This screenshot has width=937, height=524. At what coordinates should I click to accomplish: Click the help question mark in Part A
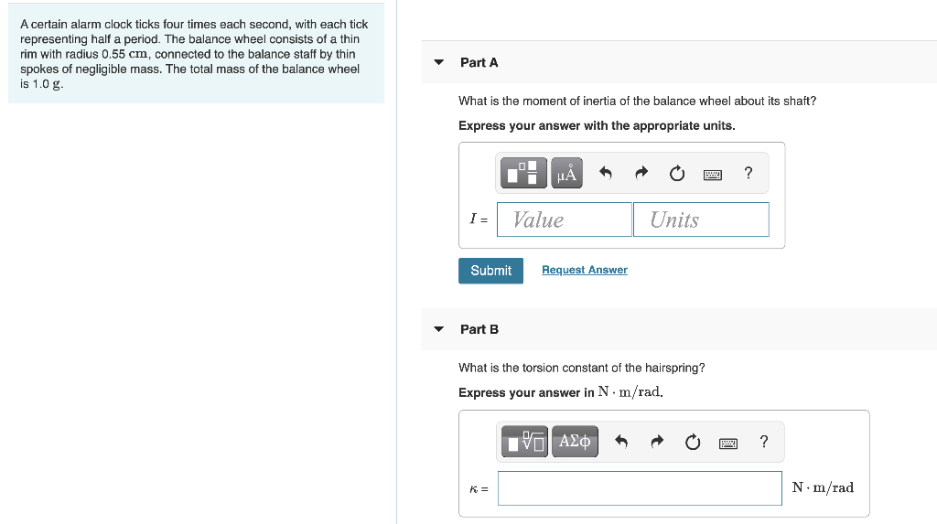749,173
